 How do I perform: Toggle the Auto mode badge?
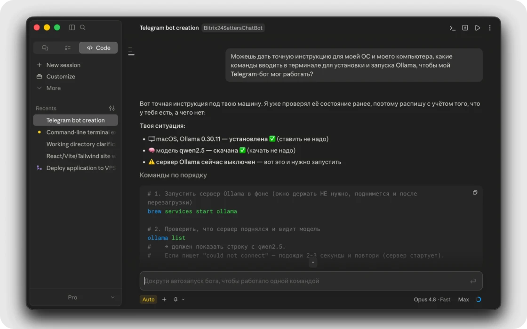[x=148, y=299]
